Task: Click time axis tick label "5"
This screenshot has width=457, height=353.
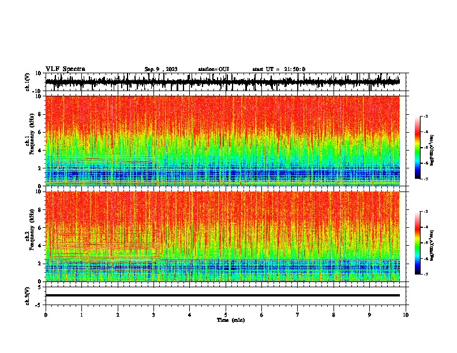Action: point(226,315)
